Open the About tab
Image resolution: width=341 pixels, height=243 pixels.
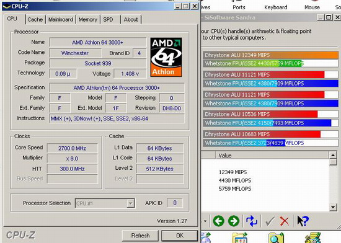pos(131,20)
